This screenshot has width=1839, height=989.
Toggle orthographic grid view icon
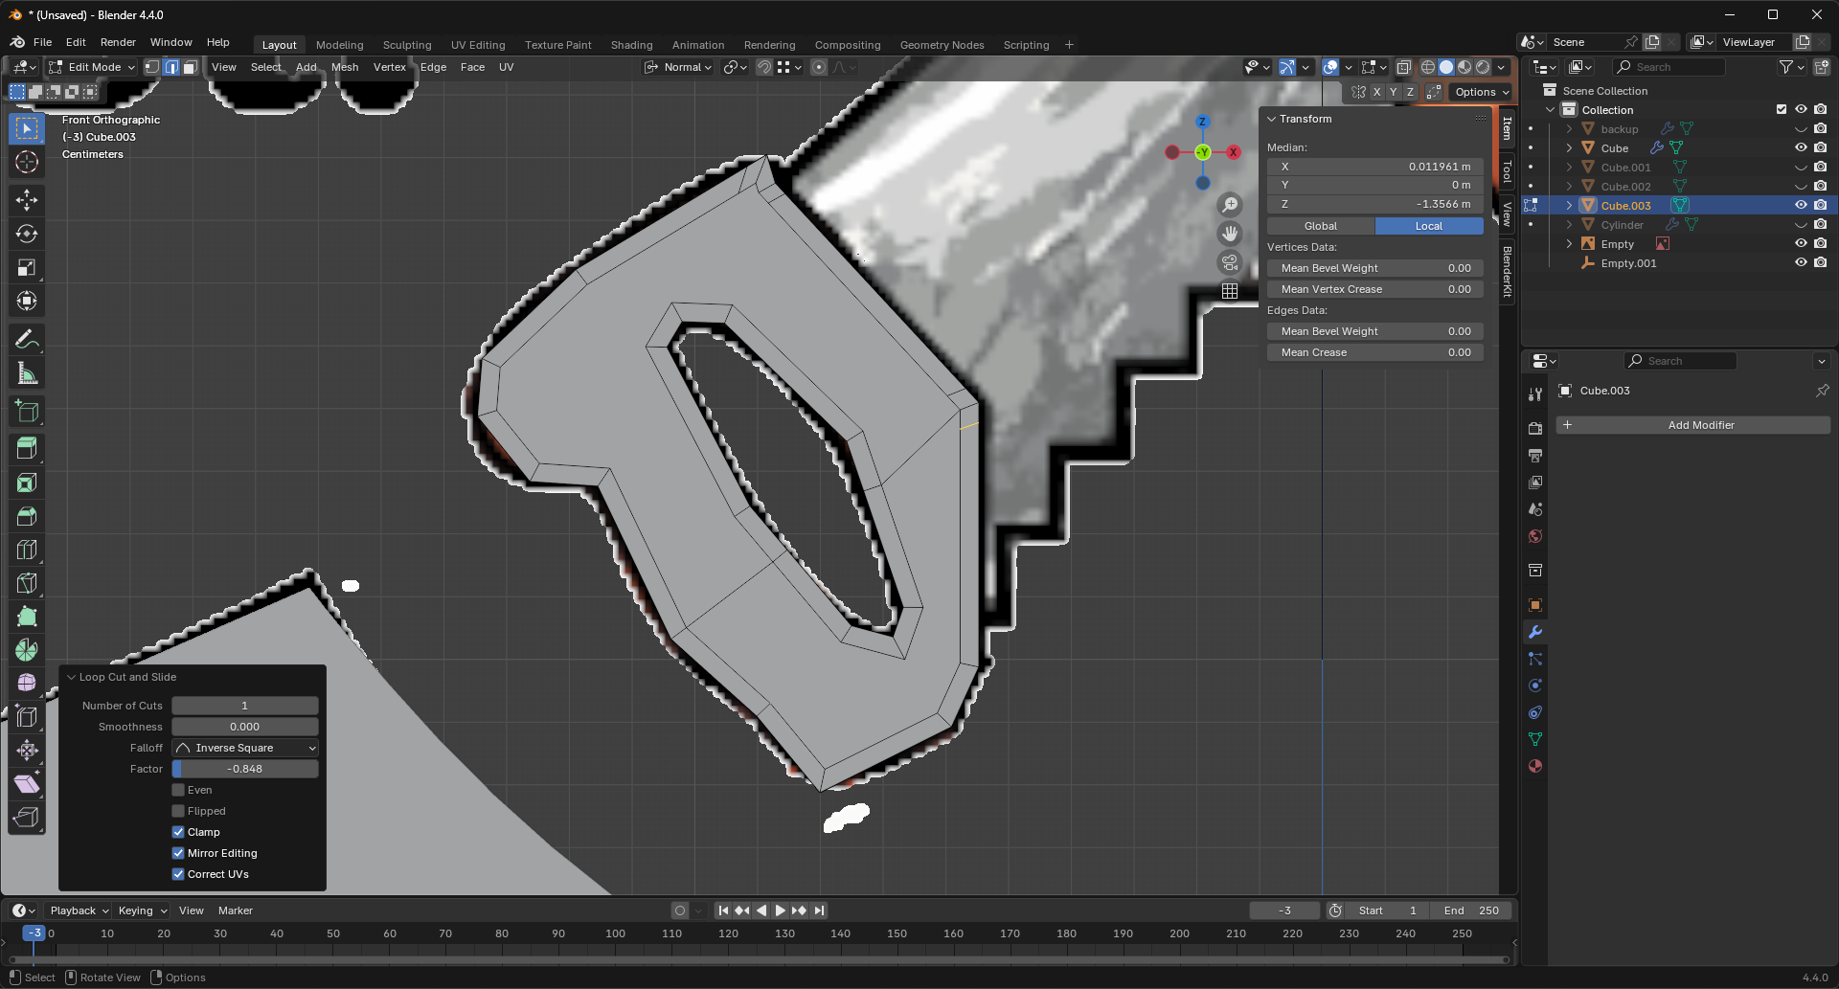(x=1230, y=291)
